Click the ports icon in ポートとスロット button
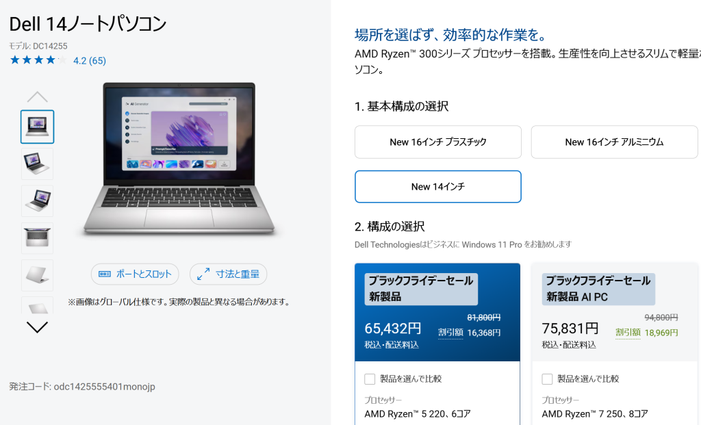Screen dimensions: 701x425 pos(105,274)
